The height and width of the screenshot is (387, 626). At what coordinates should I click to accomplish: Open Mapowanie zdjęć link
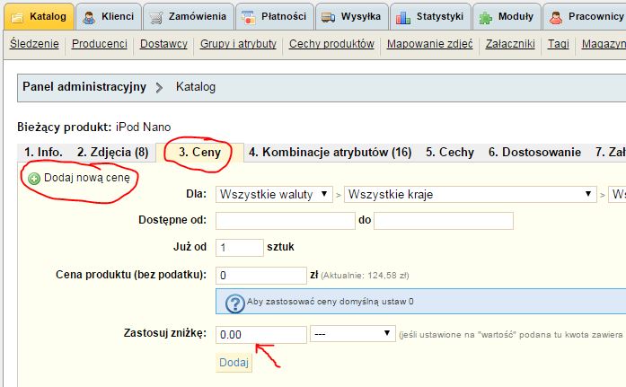coord(430,44)
